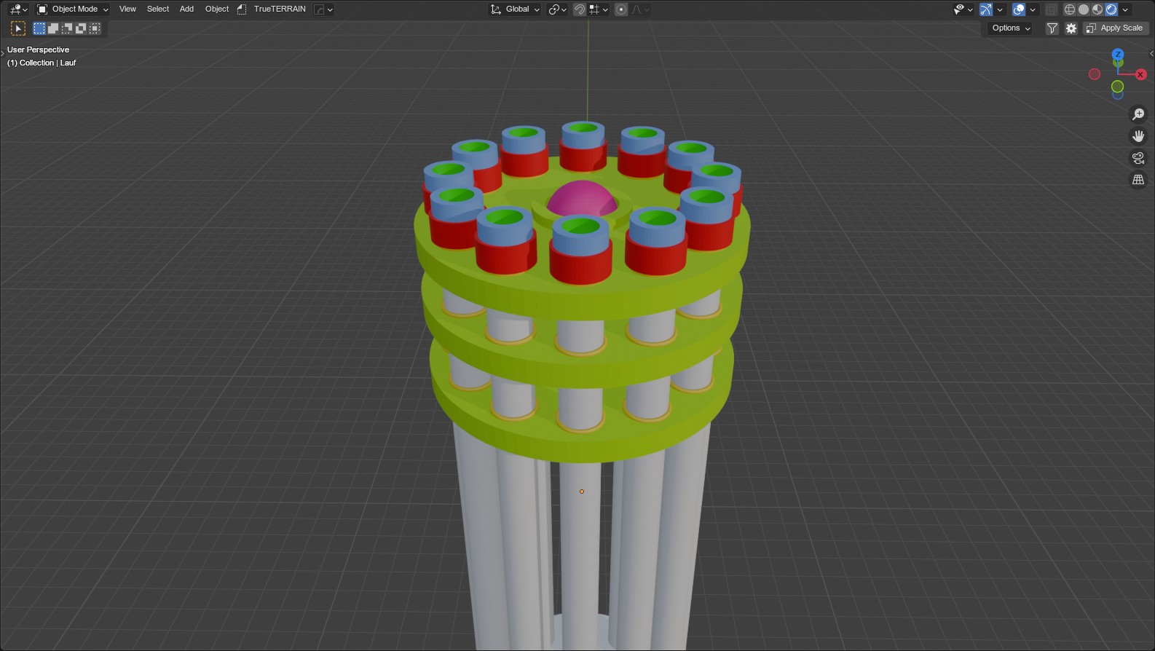Toggle proportional editing
This screenshot has height=651, width=1155.
(x=621, y=9)
